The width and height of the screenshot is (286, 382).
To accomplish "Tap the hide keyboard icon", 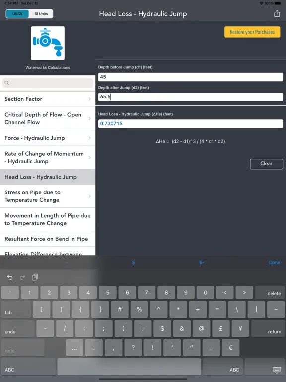I will point(277,370).
